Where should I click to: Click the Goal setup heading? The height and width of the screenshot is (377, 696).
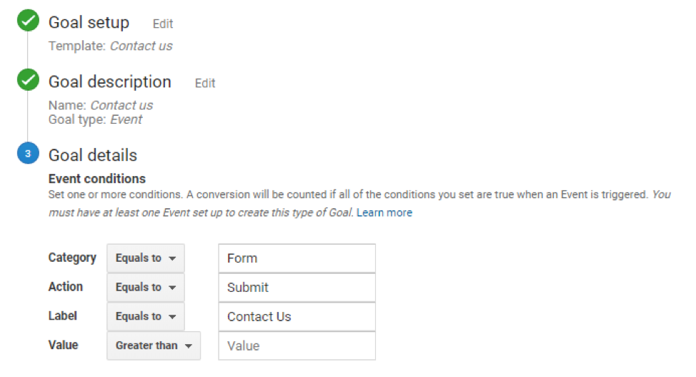click(89, 22)
